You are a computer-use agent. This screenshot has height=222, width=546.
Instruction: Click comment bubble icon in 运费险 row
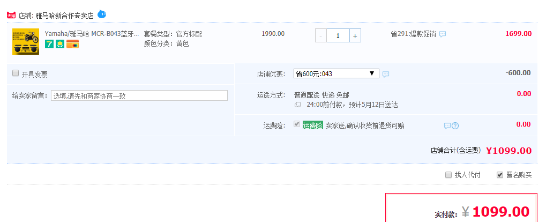[x=447, y=126]
